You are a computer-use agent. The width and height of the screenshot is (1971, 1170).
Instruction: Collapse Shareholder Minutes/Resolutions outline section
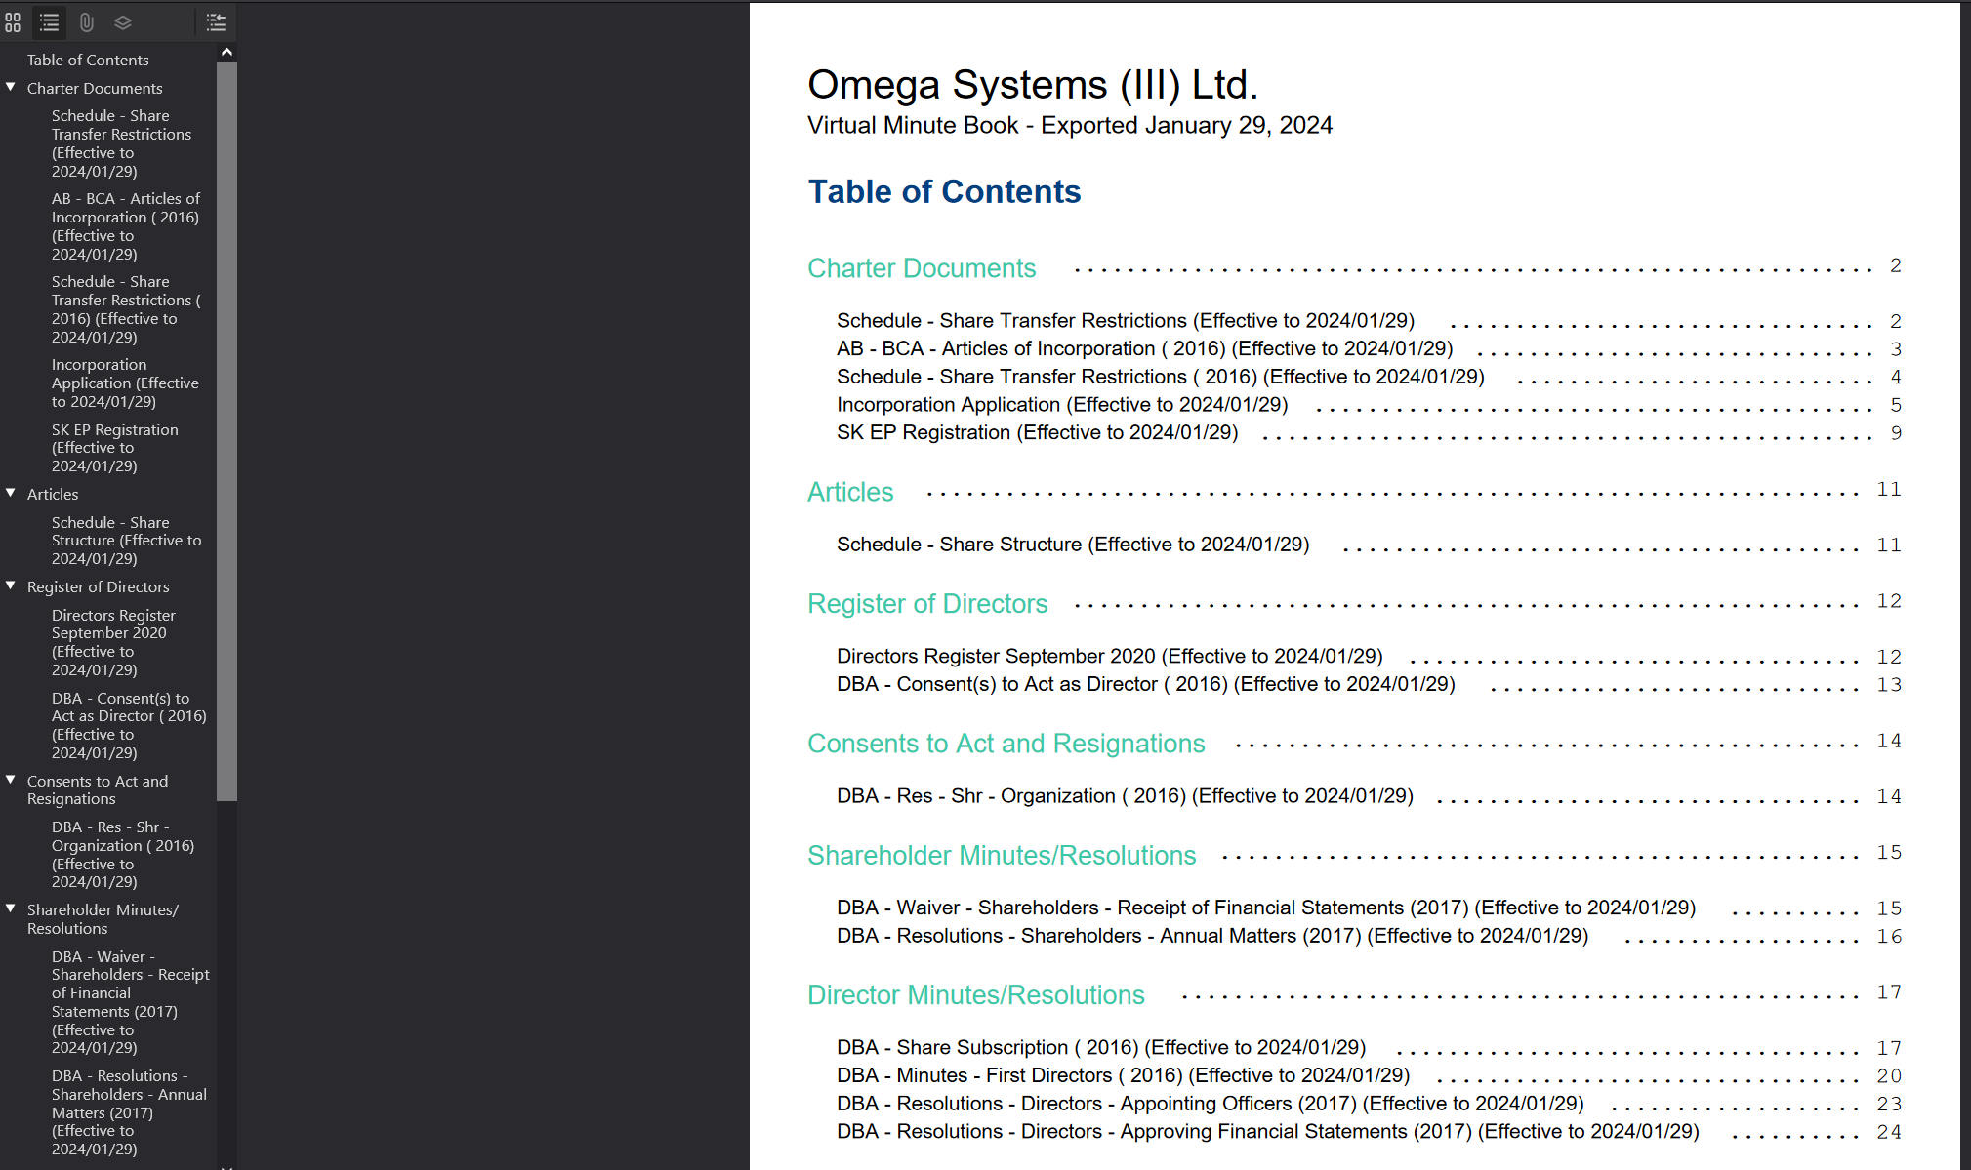[11, 908]
